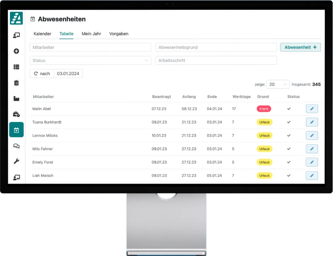The width and height of the screenshot is (333, 256).
Task: Switch to the Mein Jahr tab
Action: [91, 34]
